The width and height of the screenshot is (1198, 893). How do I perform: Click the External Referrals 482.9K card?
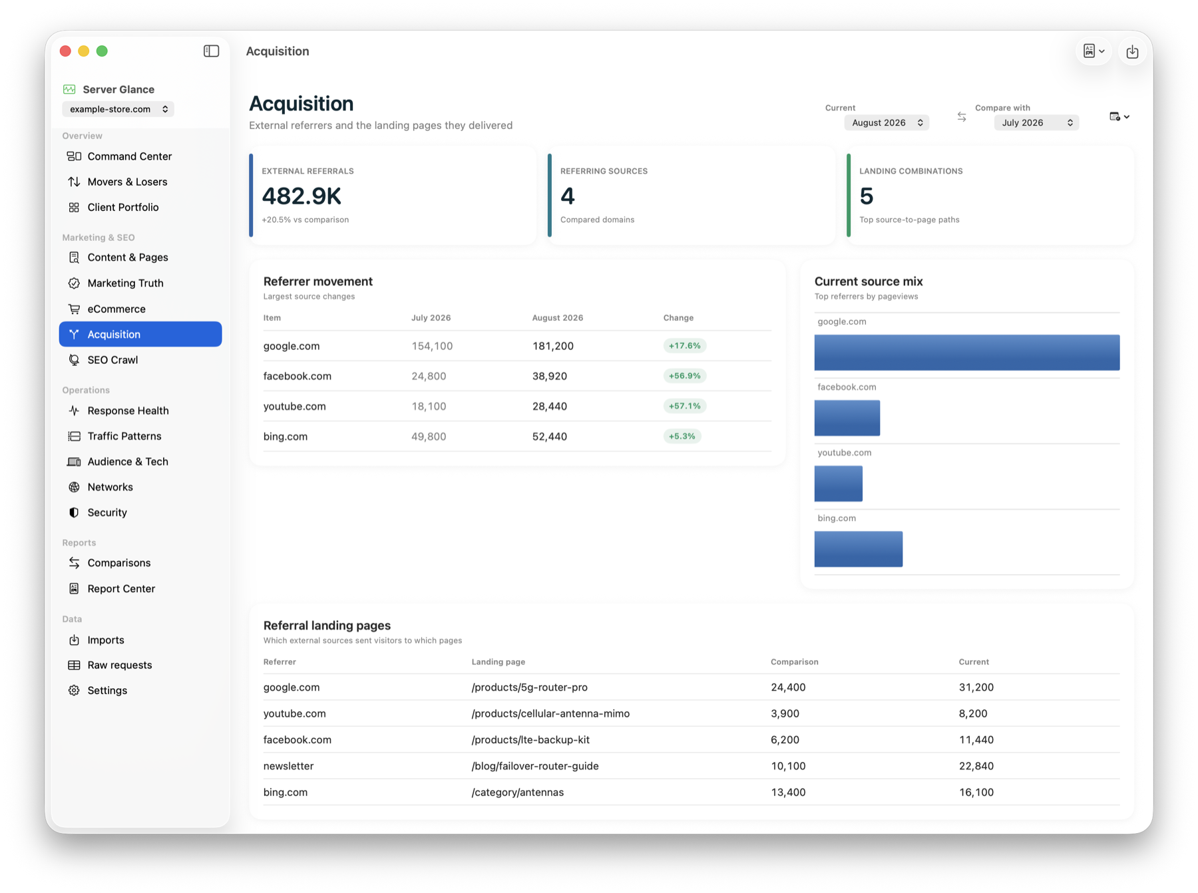pyautogui.click(x=393, y=196)
